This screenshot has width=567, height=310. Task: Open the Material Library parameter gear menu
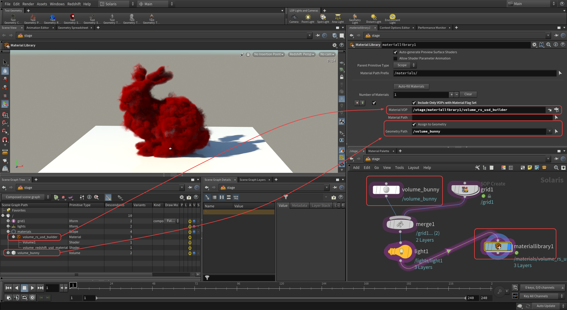[534, 45]
